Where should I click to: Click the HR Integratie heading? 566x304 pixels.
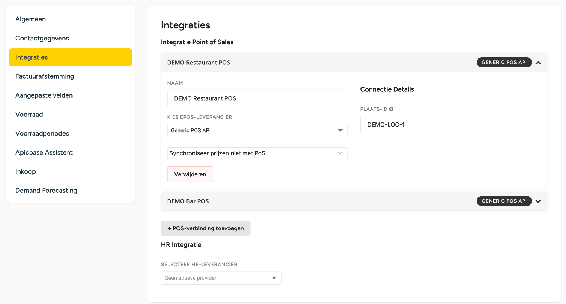point(181,245)
